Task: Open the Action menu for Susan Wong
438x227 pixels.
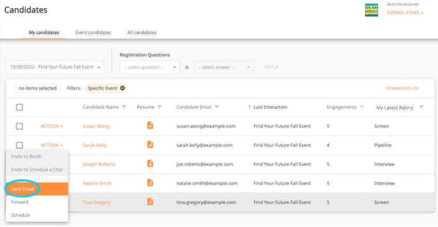Action: pos(52,126)
